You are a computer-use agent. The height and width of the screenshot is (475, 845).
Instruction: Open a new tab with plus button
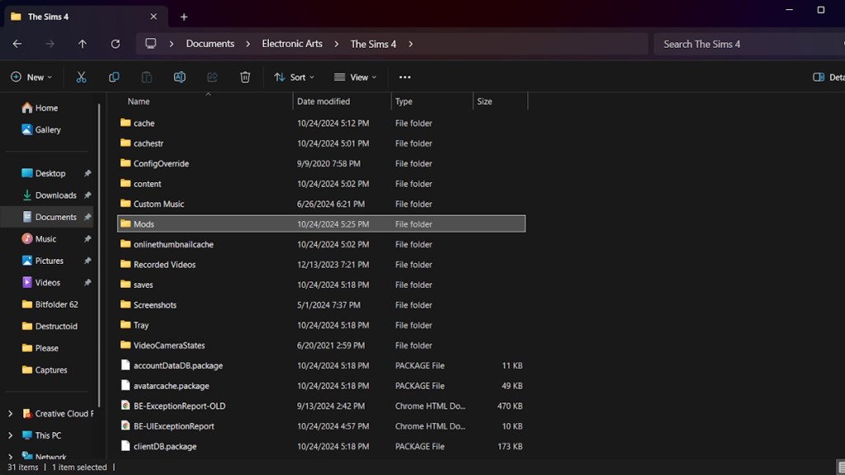[184, 16]
